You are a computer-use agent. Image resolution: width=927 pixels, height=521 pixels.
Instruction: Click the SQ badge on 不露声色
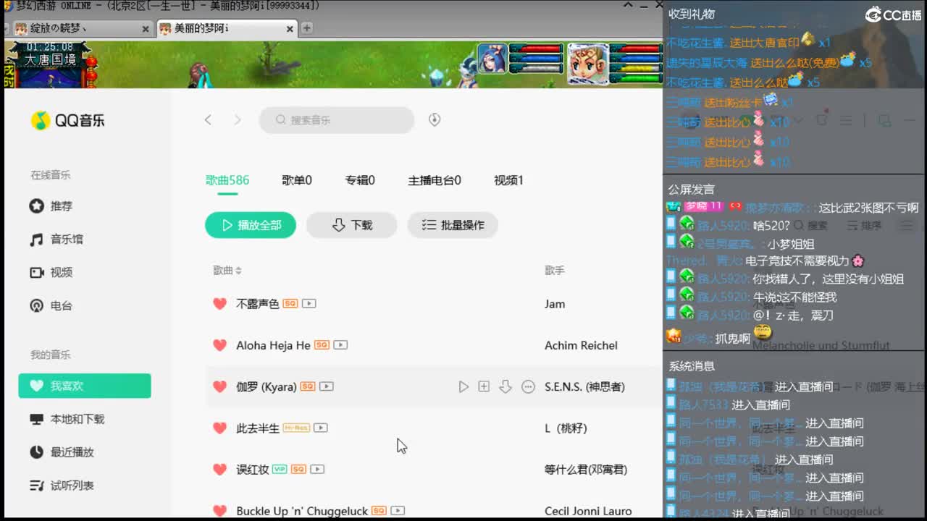tap(290, 304)
